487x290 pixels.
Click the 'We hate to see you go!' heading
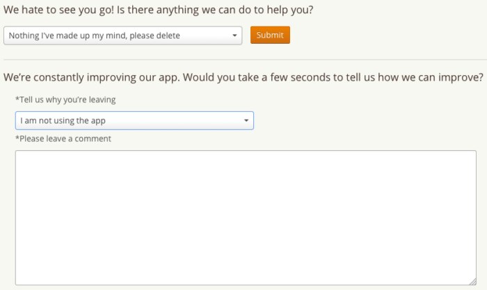(159, 10)
